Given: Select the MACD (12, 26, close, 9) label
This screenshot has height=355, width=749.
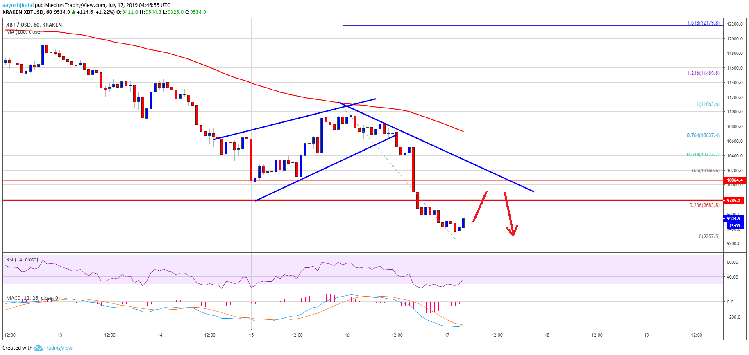Looking at the screenshot, I should [33, 298].
